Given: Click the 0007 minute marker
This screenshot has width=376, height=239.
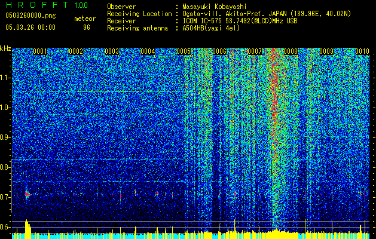Looking at the screenshot, I should 255,51.
